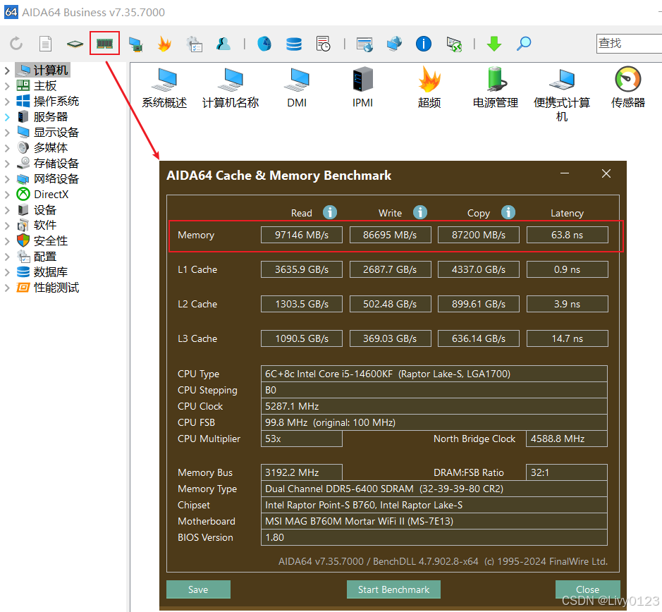Click the CPU Type field i5-14600KF
662x612 pixels.
point(434,374)
